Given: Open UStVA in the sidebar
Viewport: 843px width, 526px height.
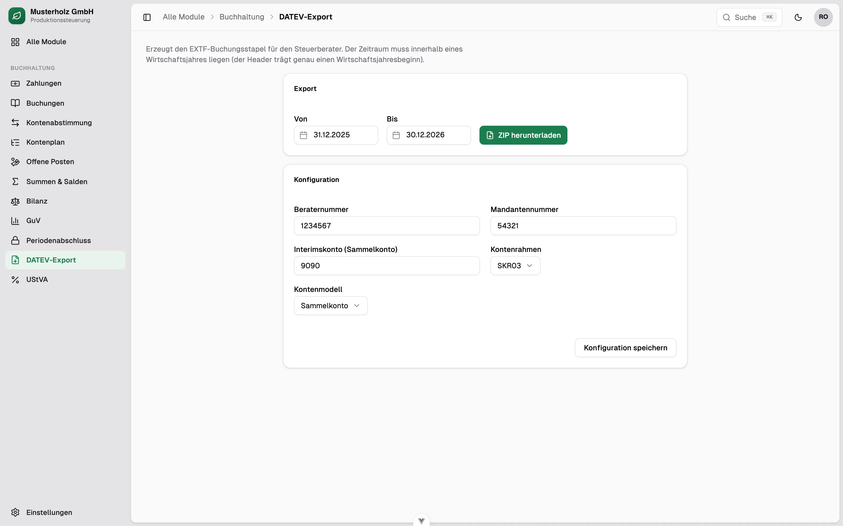Looking at the screenshot, I should click(x=65, y=280).
